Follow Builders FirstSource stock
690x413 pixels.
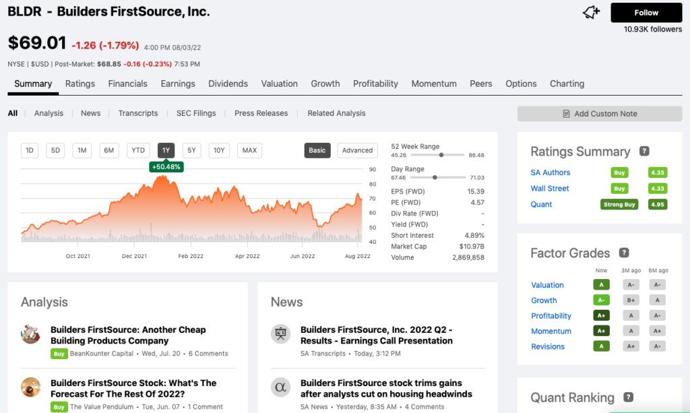pos(646,13)
